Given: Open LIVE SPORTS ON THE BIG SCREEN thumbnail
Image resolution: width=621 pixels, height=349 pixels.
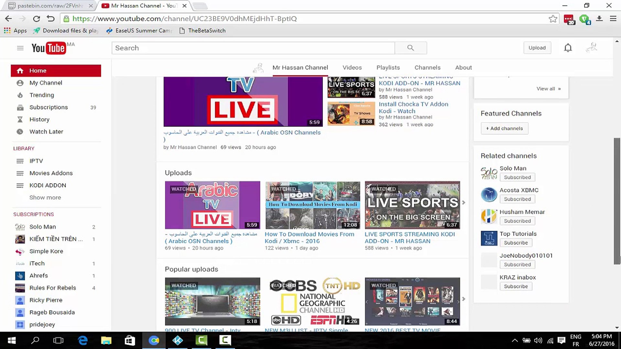Looking at the screenshot, I should point(412,205).
